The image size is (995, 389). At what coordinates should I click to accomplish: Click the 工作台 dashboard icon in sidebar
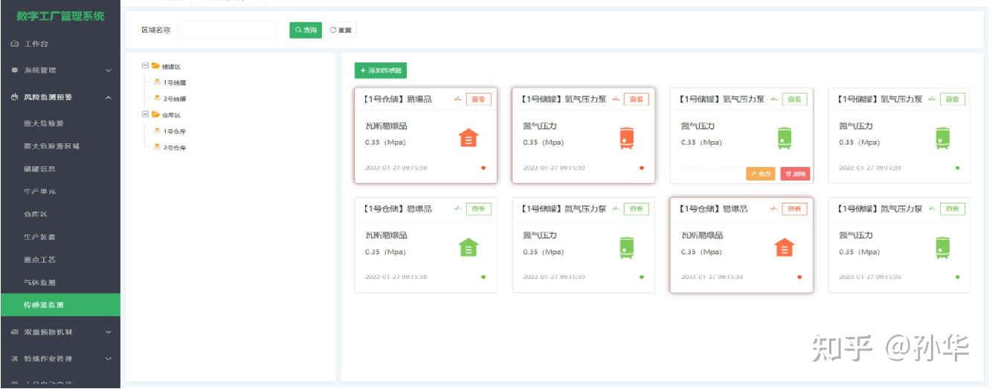15,44
